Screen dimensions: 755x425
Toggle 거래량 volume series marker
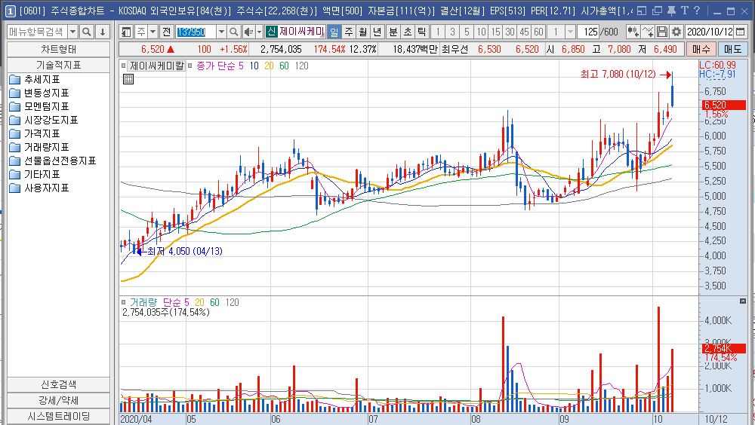[x=124, y=302]
